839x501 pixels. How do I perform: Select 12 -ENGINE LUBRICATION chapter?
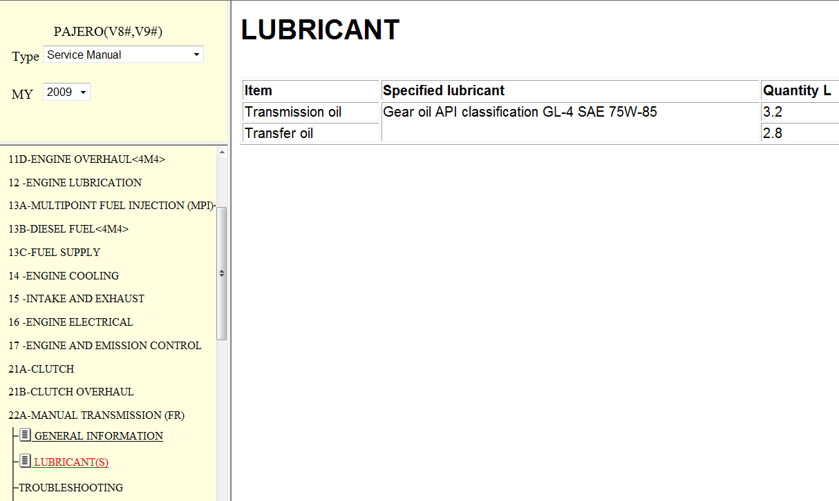coord(75,183)
